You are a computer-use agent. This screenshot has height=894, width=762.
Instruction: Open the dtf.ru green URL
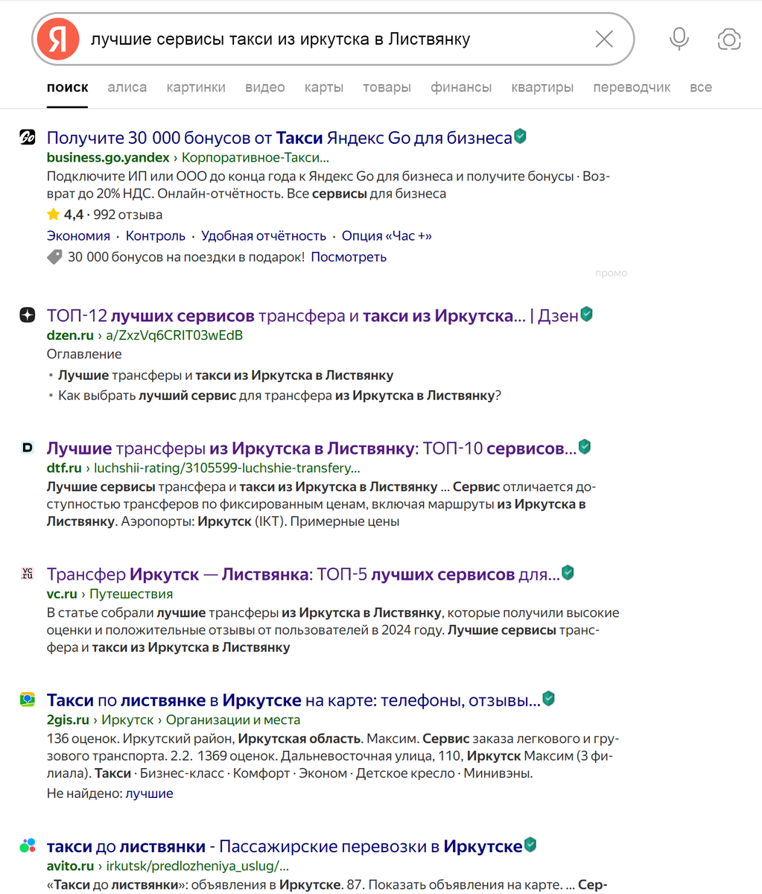(64, 469)
